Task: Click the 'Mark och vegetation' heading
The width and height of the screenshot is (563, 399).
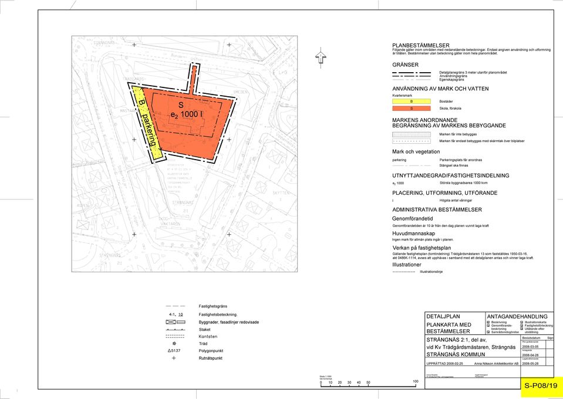Action: click(x=416, y=152)
